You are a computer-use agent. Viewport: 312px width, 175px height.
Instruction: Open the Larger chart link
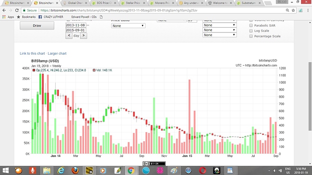pos(57,53)
